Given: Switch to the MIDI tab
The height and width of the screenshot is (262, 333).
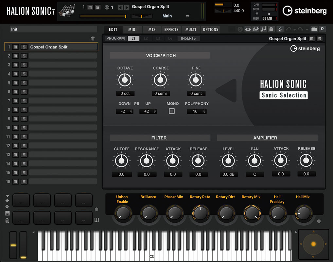Looking at the screenshot, I should (132, 29).
